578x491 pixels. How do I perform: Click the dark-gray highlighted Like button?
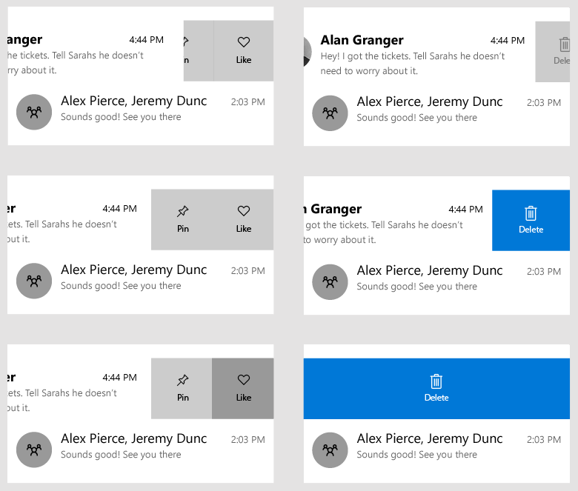click(243, 389)
